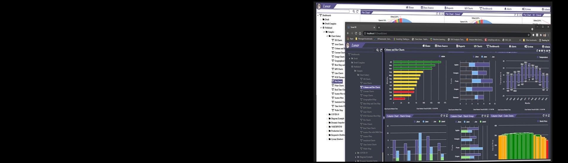Bookmark page with star in address bar
The height and width of the screenshot is (163, 568).
coord(529,35)
